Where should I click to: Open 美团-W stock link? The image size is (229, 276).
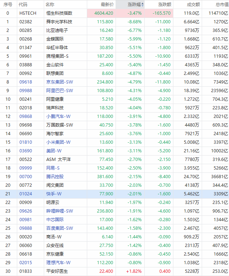click(54, 151)
